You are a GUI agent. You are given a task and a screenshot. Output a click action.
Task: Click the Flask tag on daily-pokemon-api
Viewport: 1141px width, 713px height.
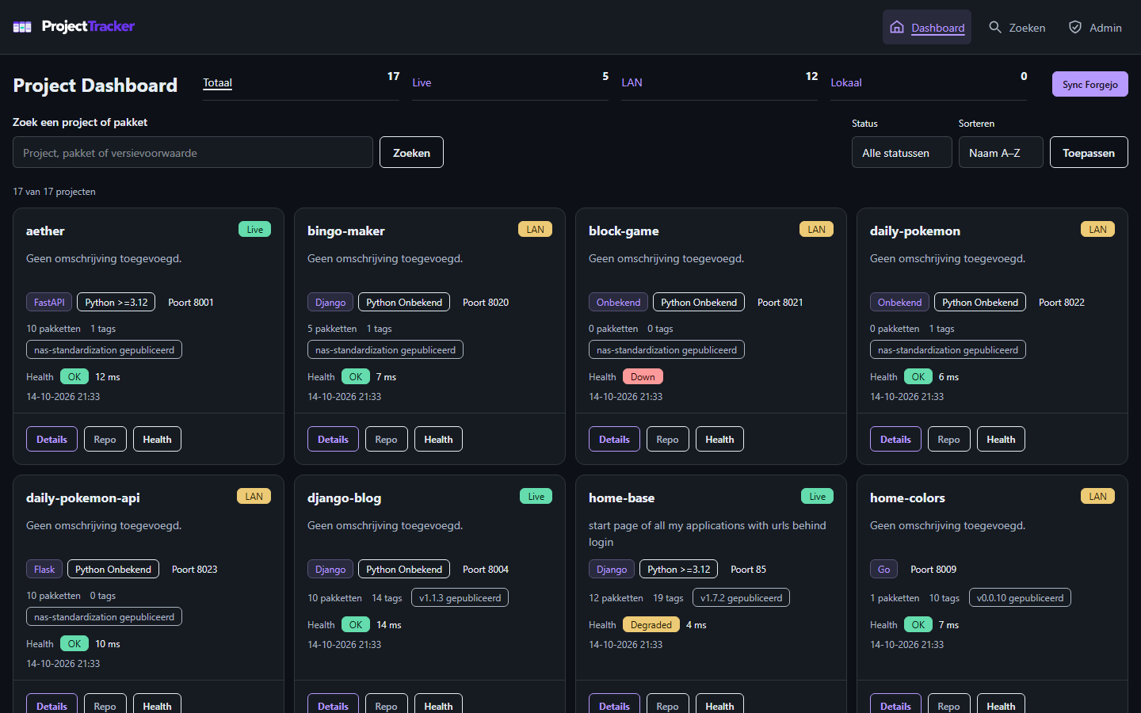click(44, 569)
